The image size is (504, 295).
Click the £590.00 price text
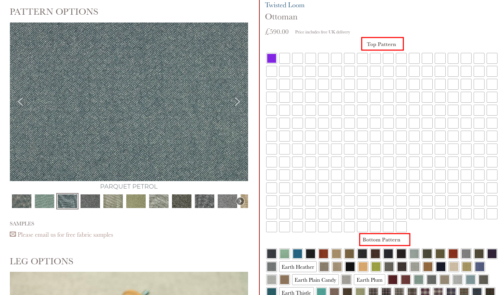point(277,32)
